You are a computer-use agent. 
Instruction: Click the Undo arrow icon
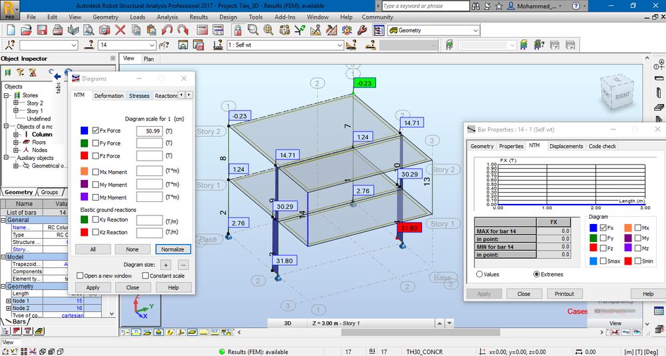coord(167,30)
